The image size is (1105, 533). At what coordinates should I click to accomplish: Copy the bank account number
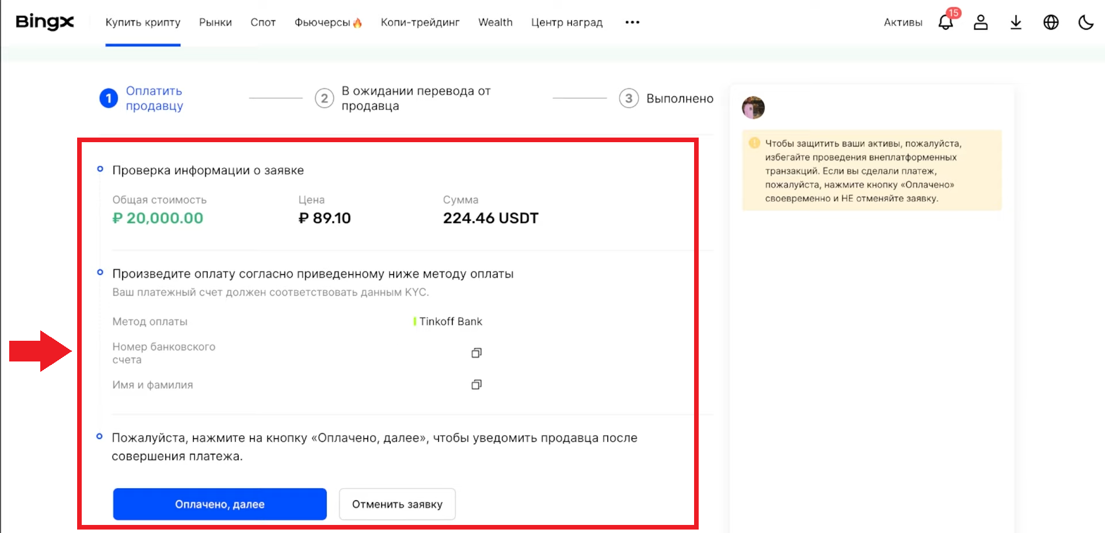pos(476,353)
